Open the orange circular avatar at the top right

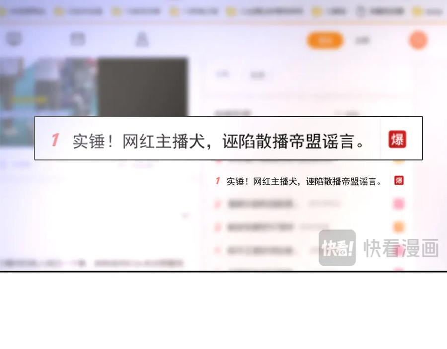(x=418, y=40)
